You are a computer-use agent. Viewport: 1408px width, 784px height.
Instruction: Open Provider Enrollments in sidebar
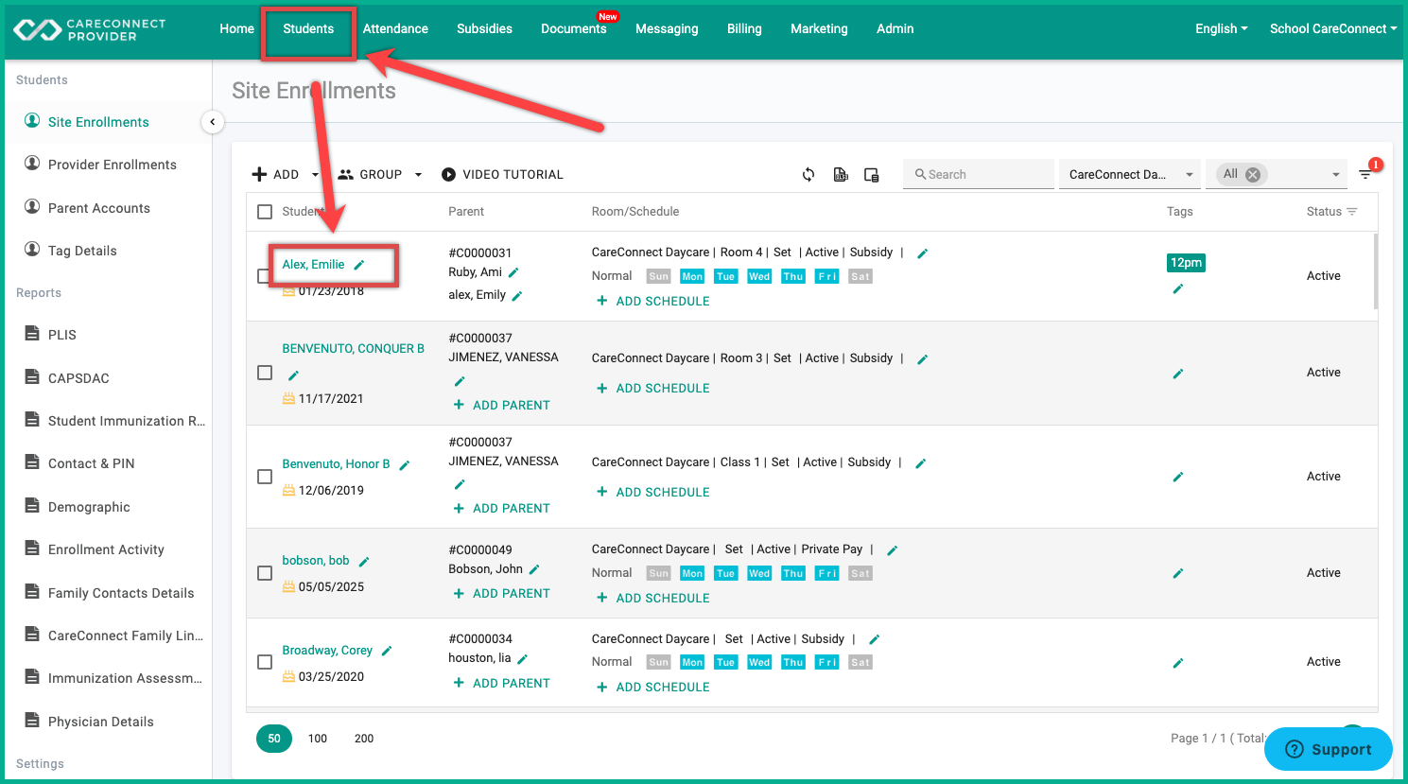tap(113, 165)
